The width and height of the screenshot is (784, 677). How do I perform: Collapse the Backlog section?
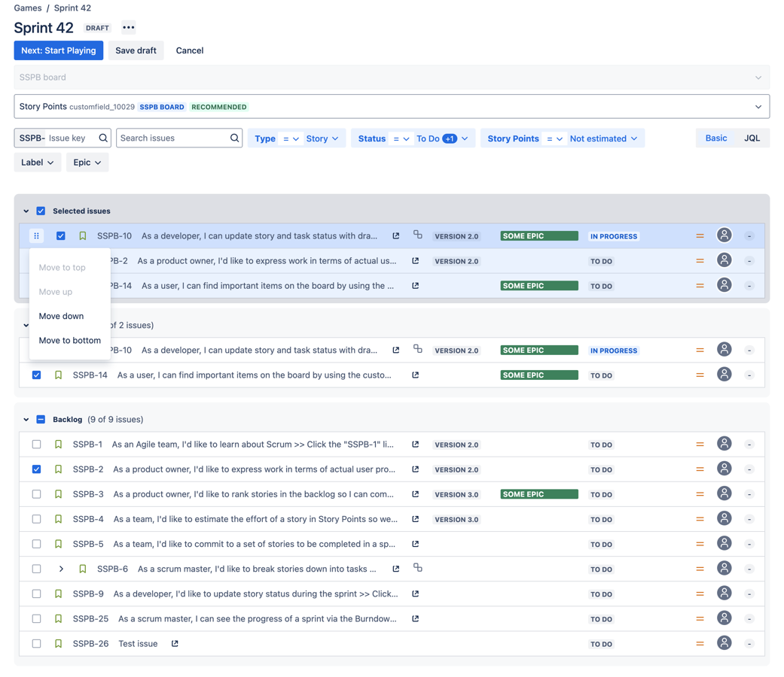tap(26, 420)
